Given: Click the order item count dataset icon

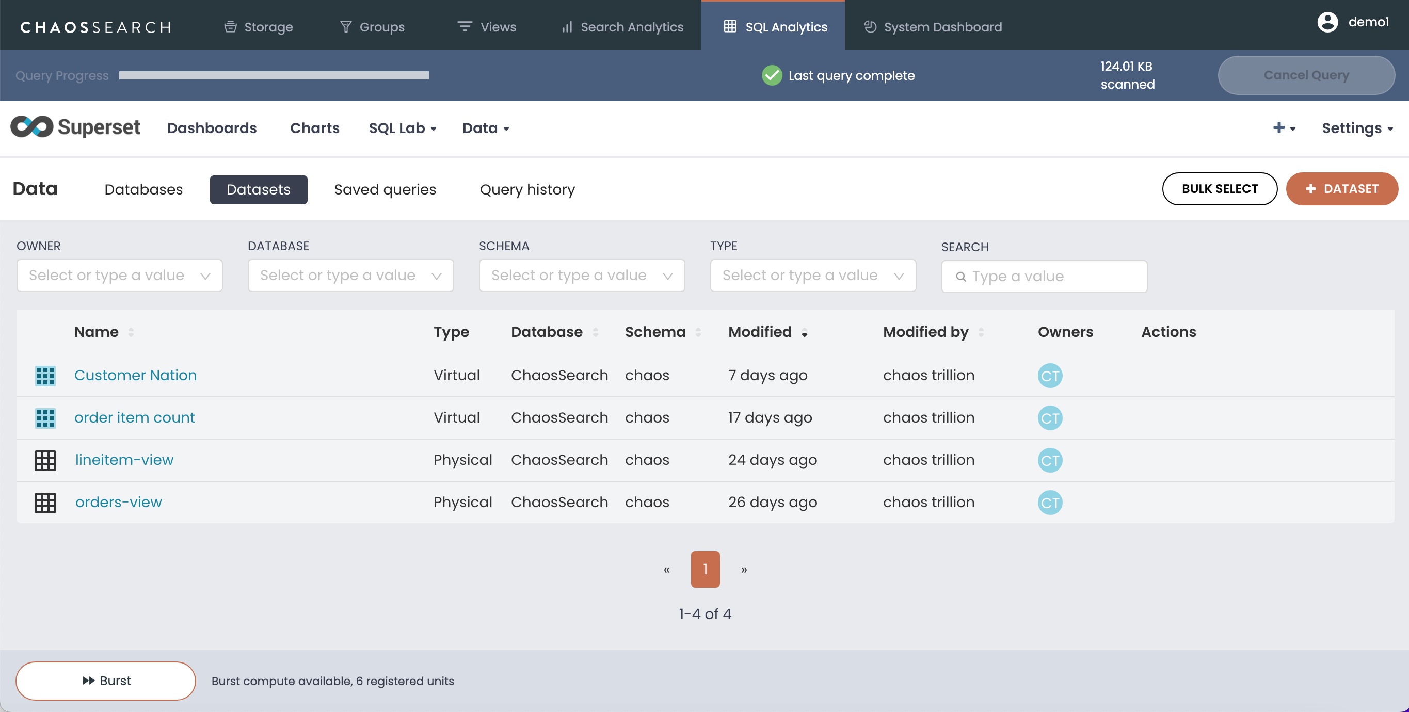Looking at the screenshot, I should (45, 418).
